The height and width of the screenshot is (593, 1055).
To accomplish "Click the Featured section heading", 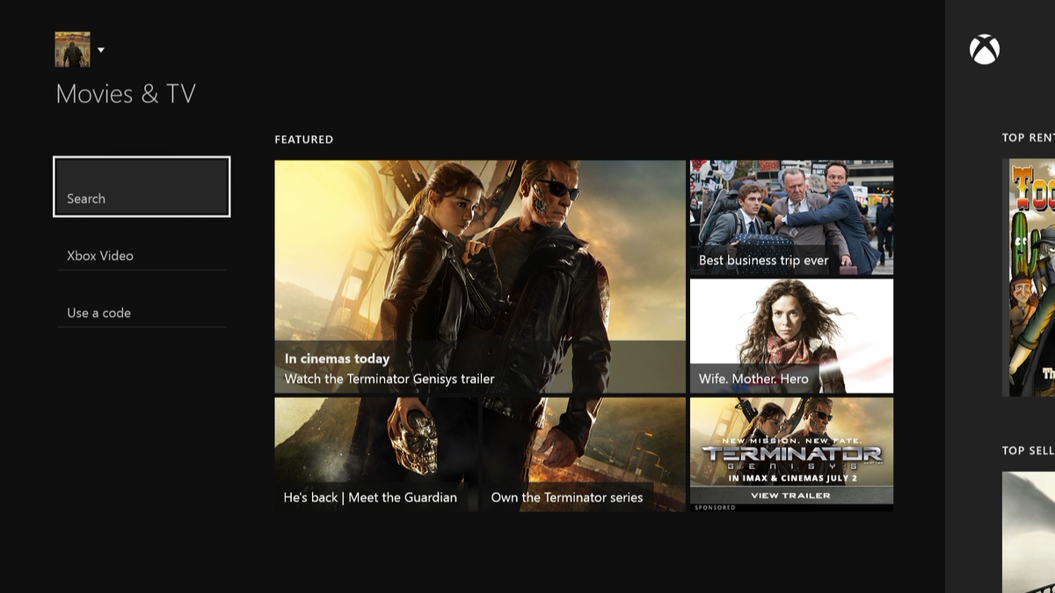I will (x=302, y=139).
